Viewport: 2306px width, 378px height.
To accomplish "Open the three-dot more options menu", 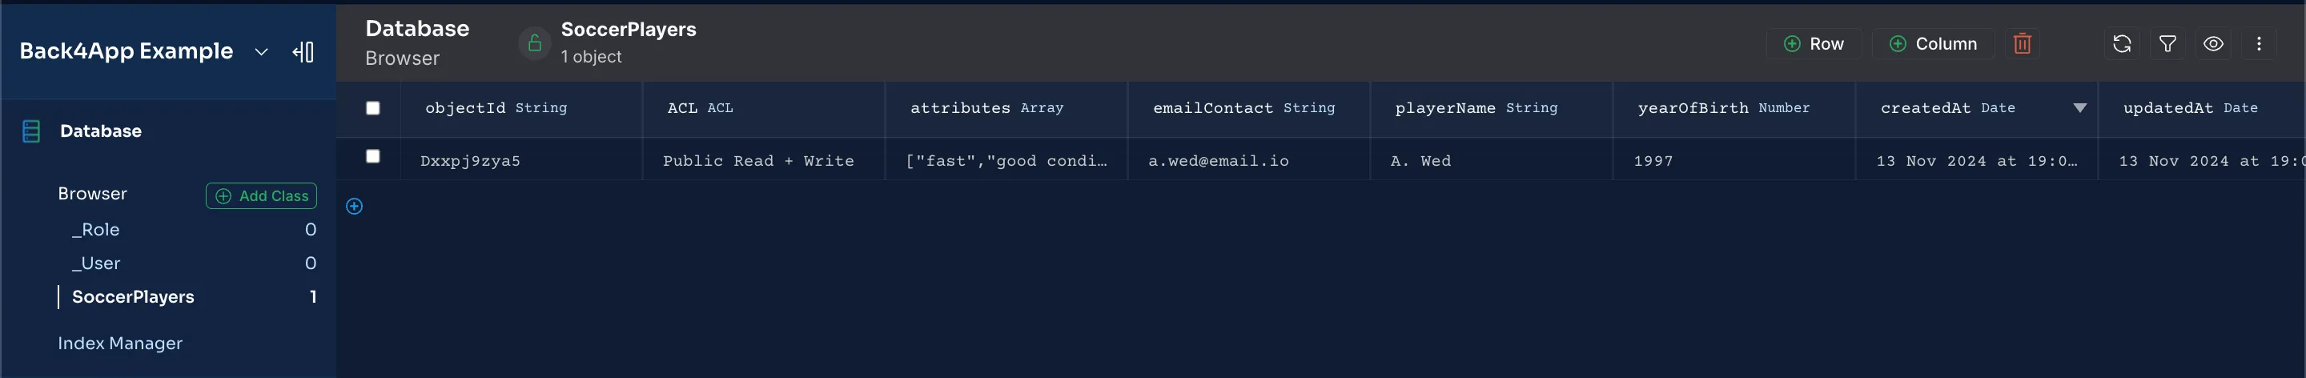I will point(2258,44).
